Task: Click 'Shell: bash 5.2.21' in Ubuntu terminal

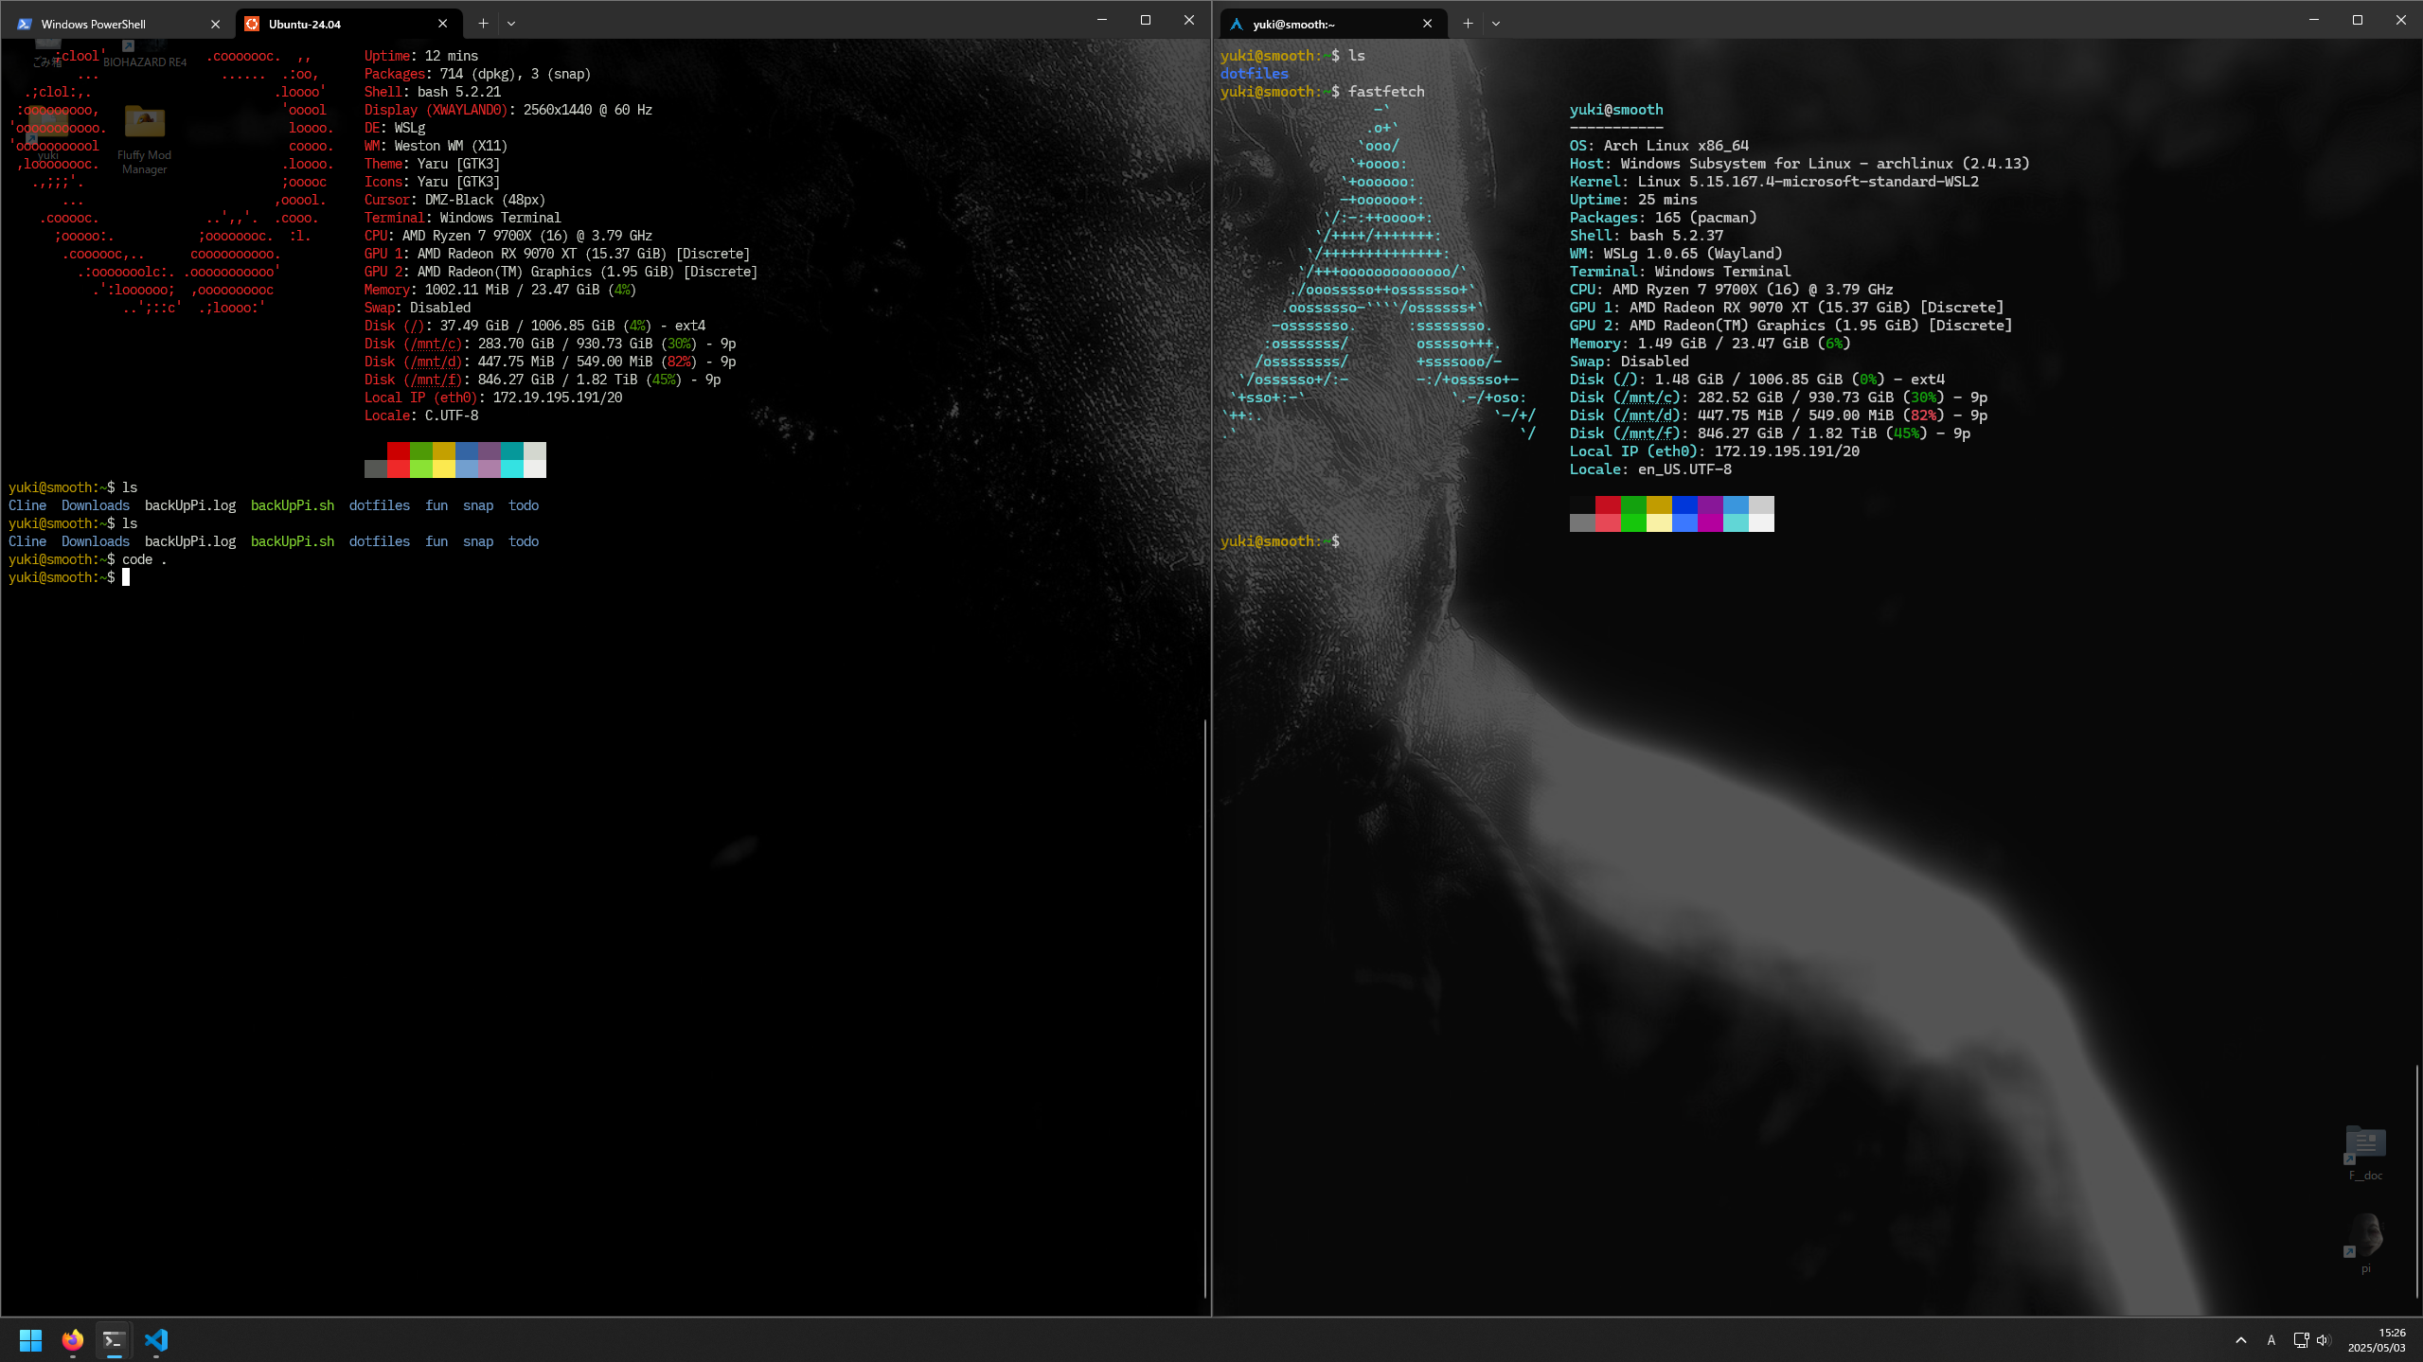Action: [x=433, y=92]
